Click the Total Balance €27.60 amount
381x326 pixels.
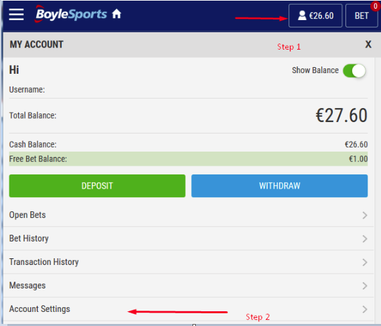tap(341, 115)
